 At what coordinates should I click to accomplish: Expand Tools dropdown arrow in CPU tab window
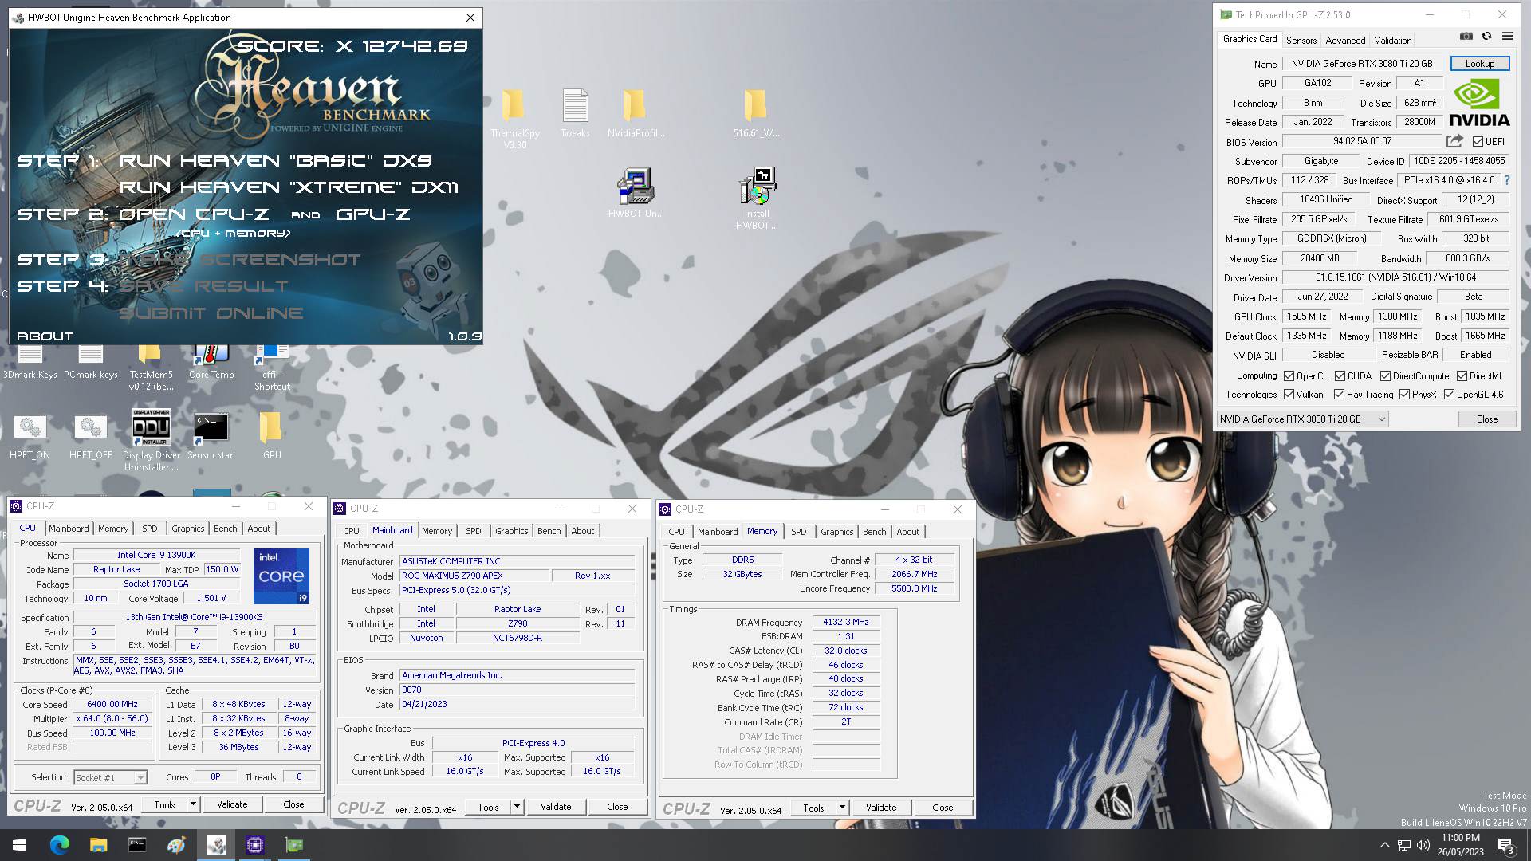193,804
